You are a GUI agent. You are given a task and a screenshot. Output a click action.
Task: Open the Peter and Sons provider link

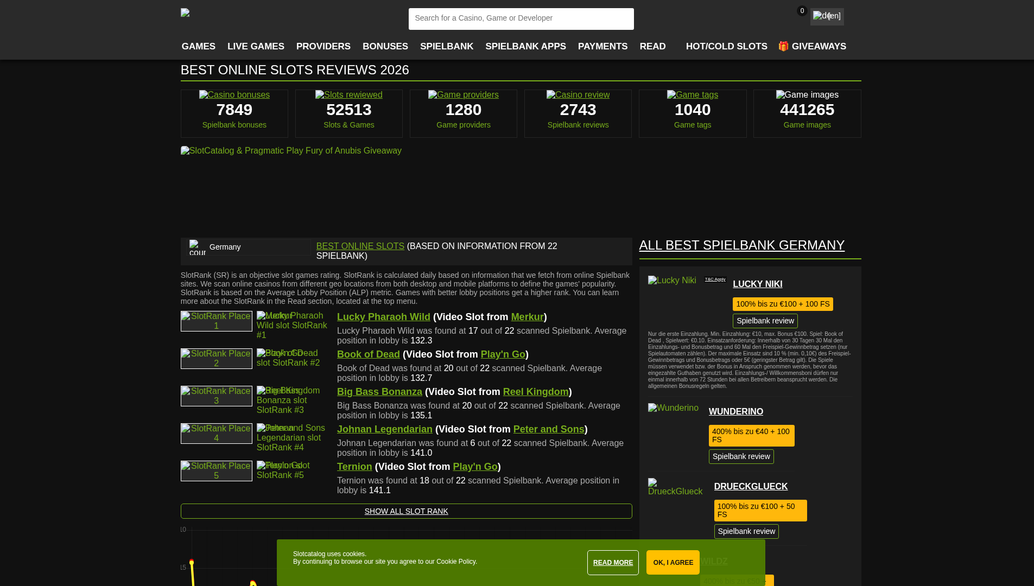[549, 429]
